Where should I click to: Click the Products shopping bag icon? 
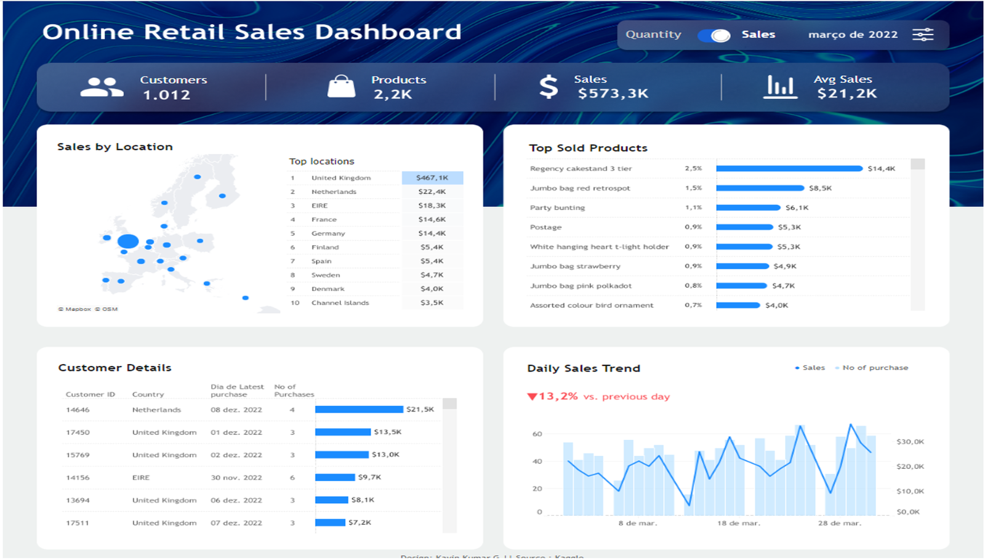tap(342, 86)
